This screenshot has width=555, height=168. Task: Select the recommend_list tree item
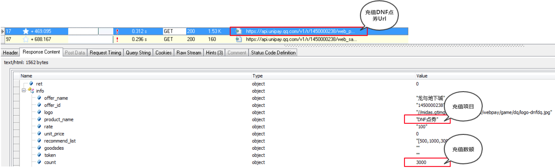(x=60, y=141)
